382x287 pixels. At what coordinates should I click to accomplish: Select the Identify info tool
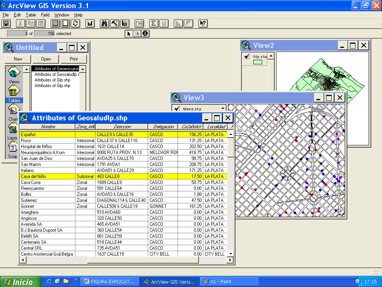coord(145,34)
